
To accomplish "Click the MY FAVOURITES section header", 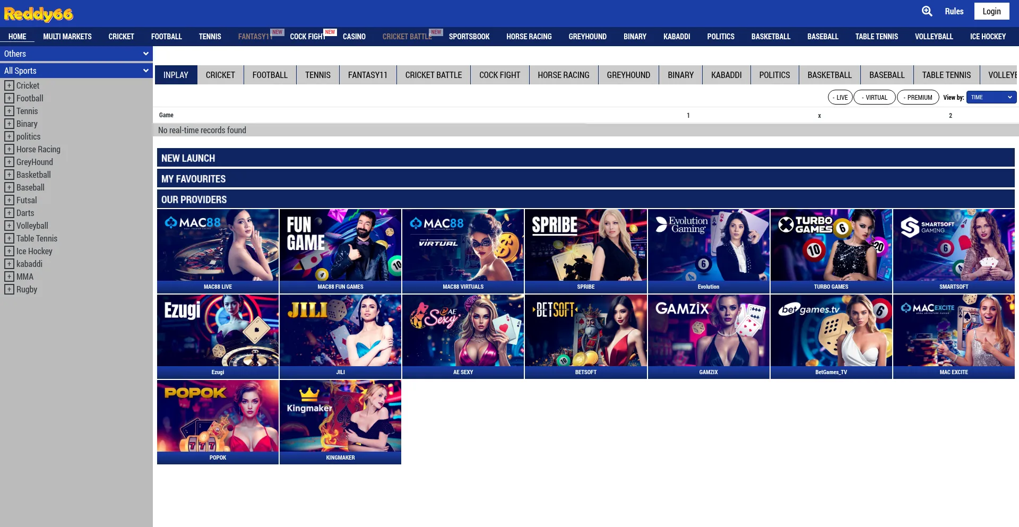I will [x=586, y=179].
